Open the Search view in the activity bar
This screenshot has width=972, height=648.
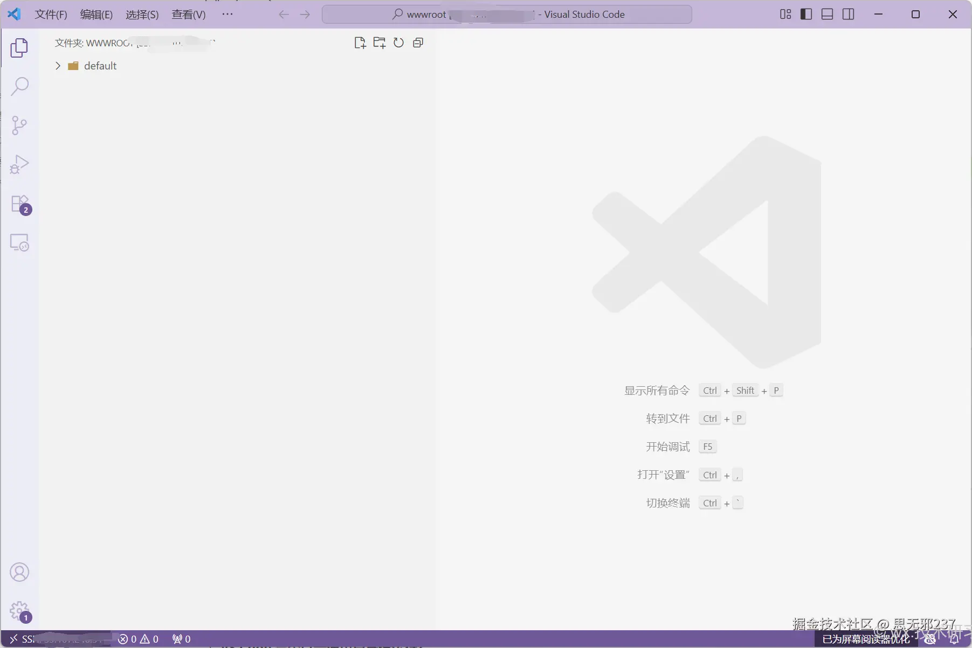click(19, 86)
